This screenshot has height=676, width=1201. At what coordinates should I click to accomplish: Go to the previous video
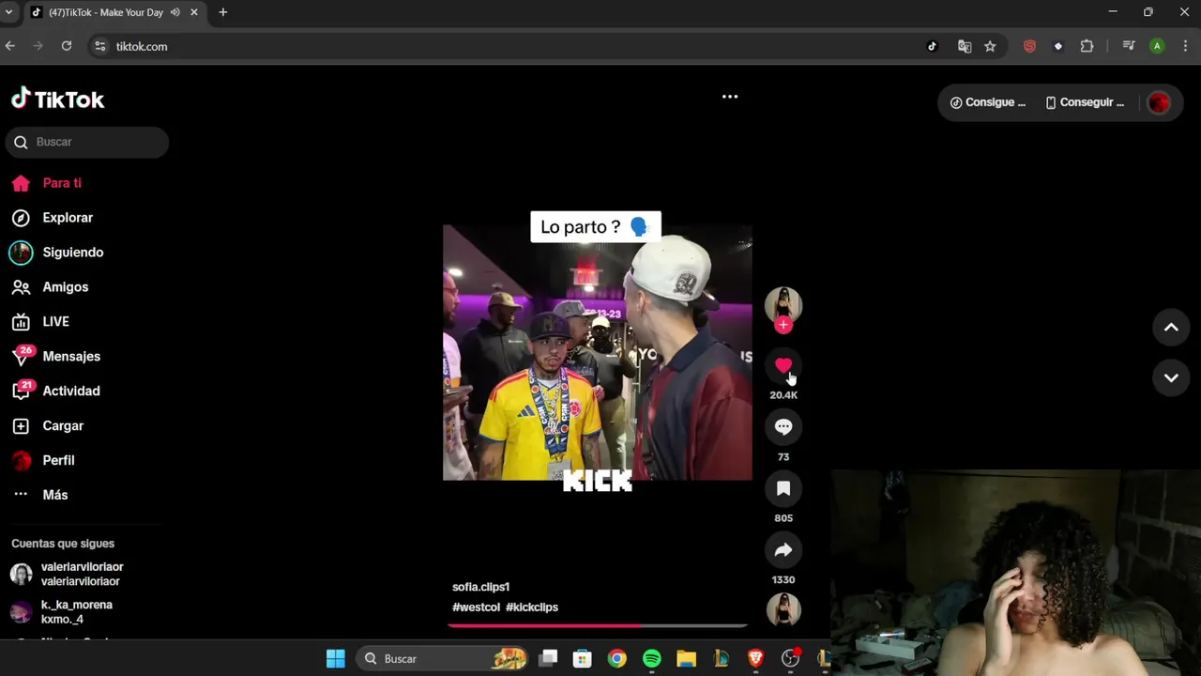[1171, 327]
